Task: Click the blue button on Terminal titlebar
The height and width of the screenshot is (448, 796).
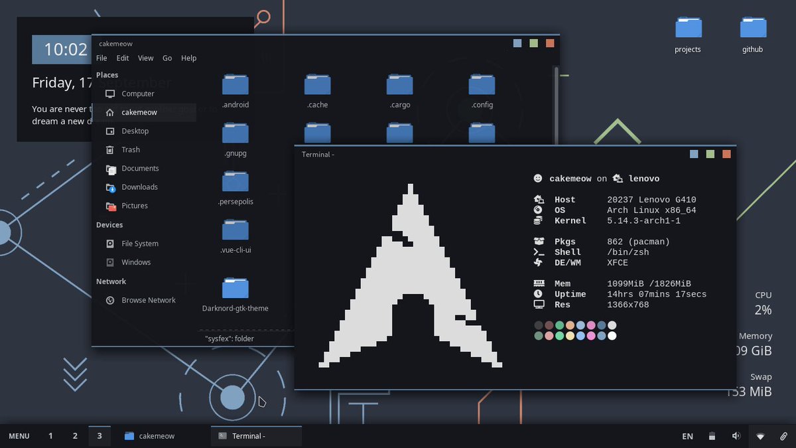Action: point(694,154)
